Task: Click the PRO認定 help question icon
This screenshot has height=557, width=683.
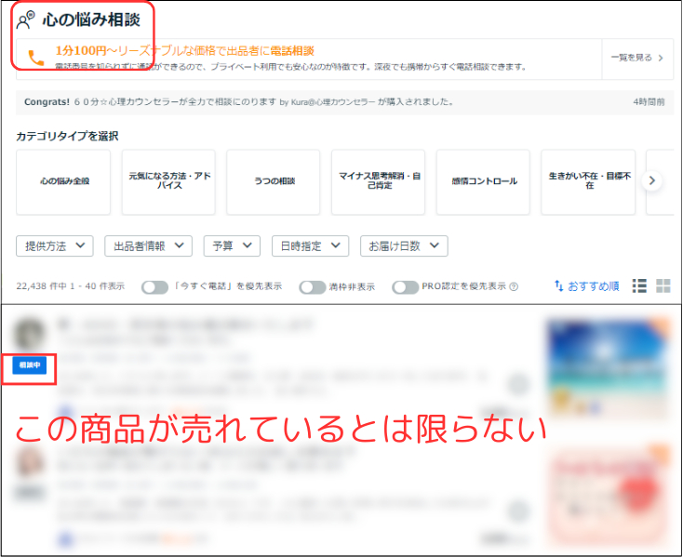Action: pyautogui.click(x=514, y=286)
